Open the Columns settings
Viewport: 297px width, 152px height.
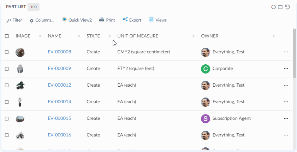coord(42,20)
